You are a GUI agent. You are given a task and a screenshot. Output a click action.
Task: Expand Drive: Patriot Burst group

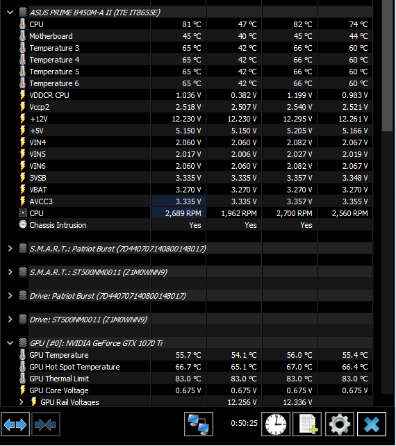coord(10,296)
